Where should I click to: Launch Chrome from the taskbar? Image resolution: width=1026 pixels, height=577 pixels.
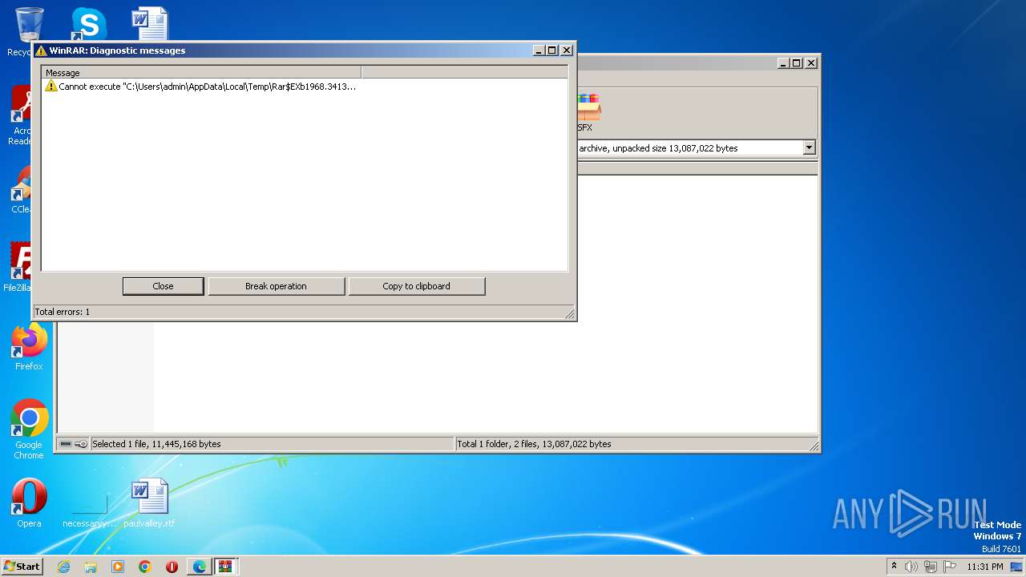(x=144, y=567)
